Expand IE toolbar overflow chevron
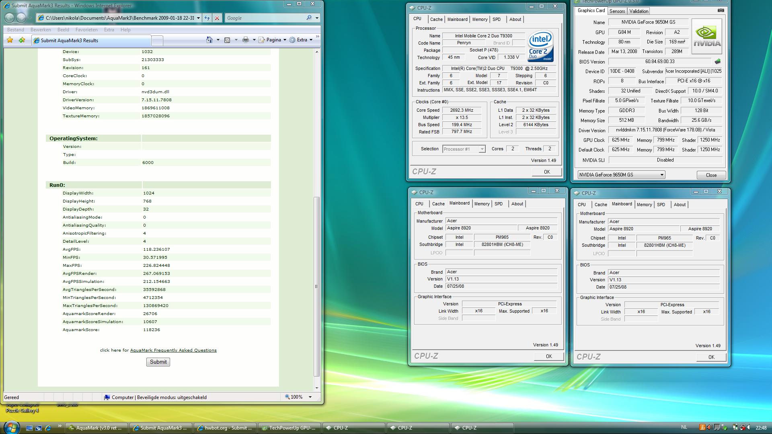This screenshot has height=434, width=772. [317, 37]
